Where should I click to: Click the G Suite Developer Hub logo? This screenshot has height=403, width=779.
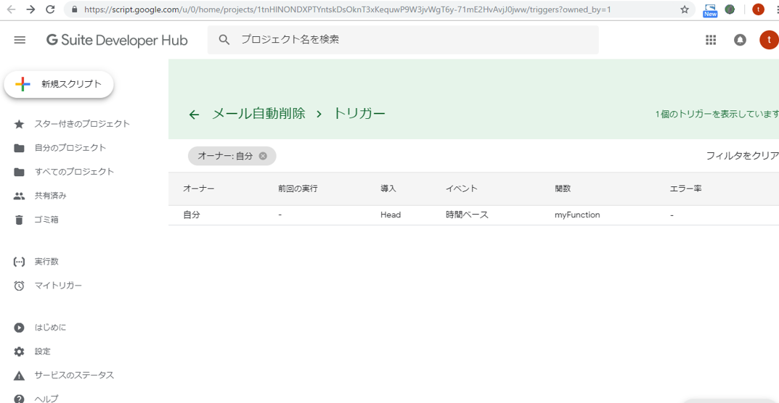tap(117, 40)
